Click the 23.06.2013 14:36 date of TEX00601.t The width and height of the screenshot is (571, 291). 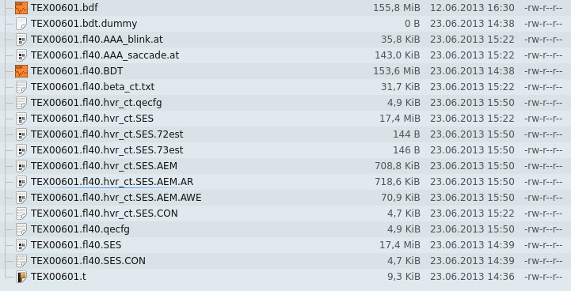[472, 277]
